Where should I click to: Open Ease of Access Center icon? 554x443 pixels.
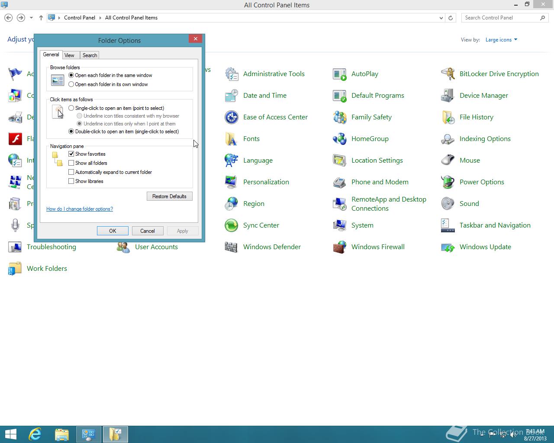tap(232, 117)
